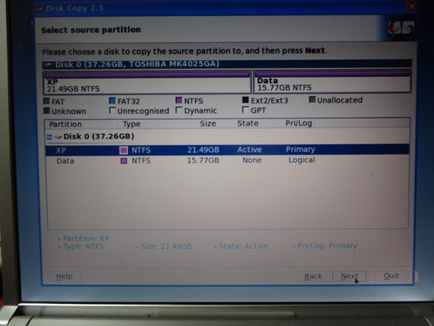Click the Unrecognised legend box
This screenshot has width=434, height=326.
112,110
